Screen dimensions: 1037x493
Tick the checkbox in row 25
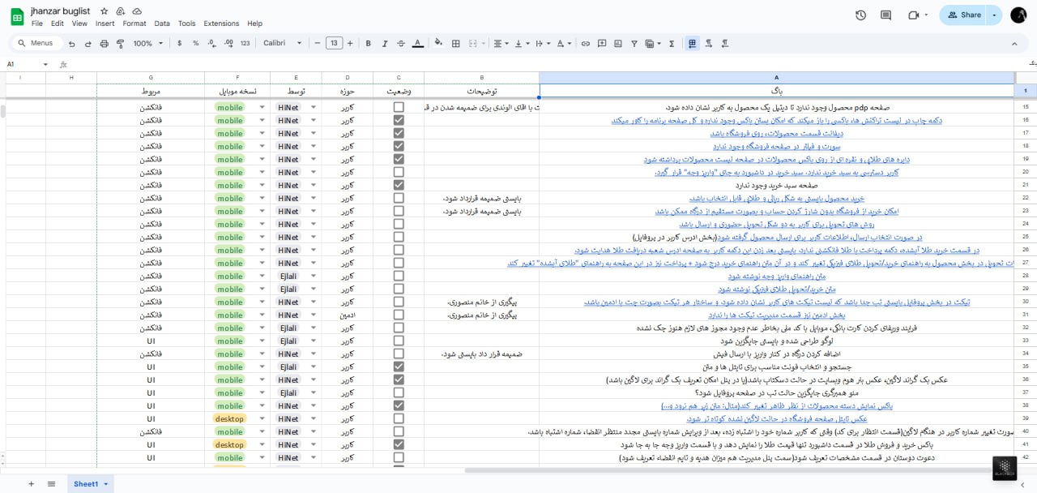point(399,237)
